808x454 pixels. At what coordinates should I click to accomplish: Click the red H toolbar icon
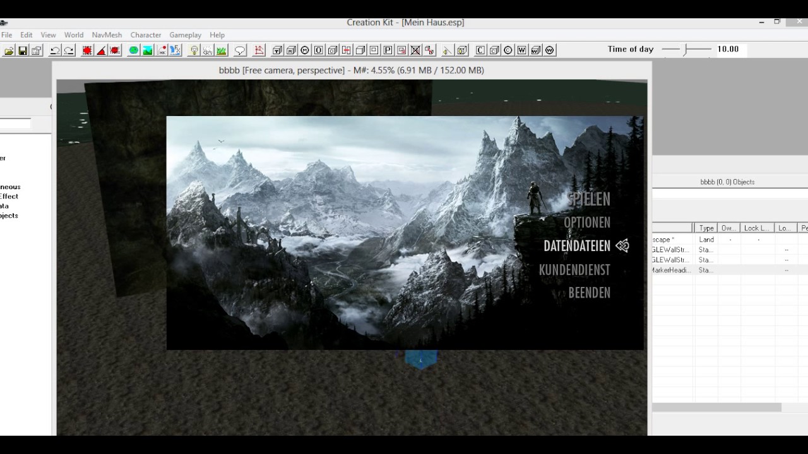(x=346, y=50)
